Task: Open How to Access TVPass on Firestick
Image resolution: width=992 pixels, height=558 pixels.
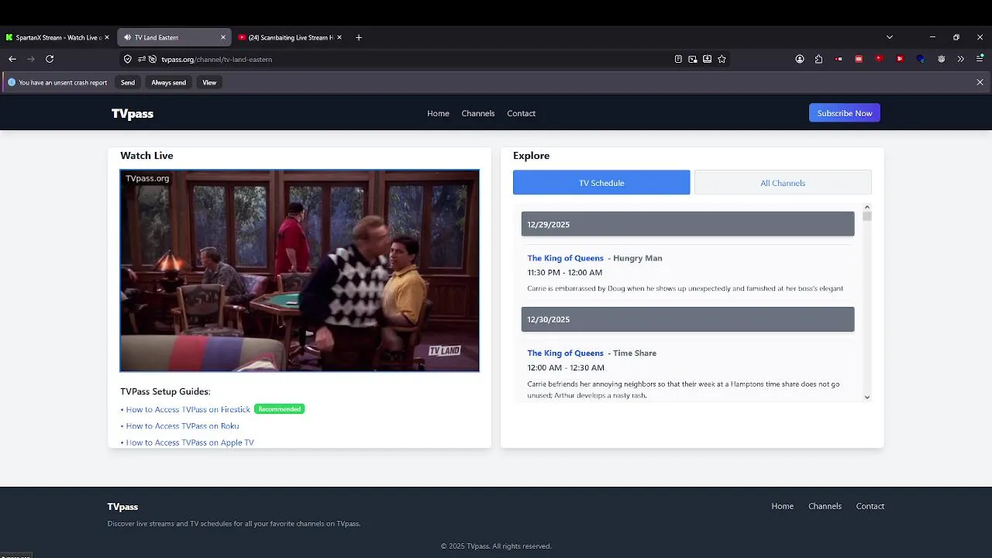Action: click(x=188, y=409)
